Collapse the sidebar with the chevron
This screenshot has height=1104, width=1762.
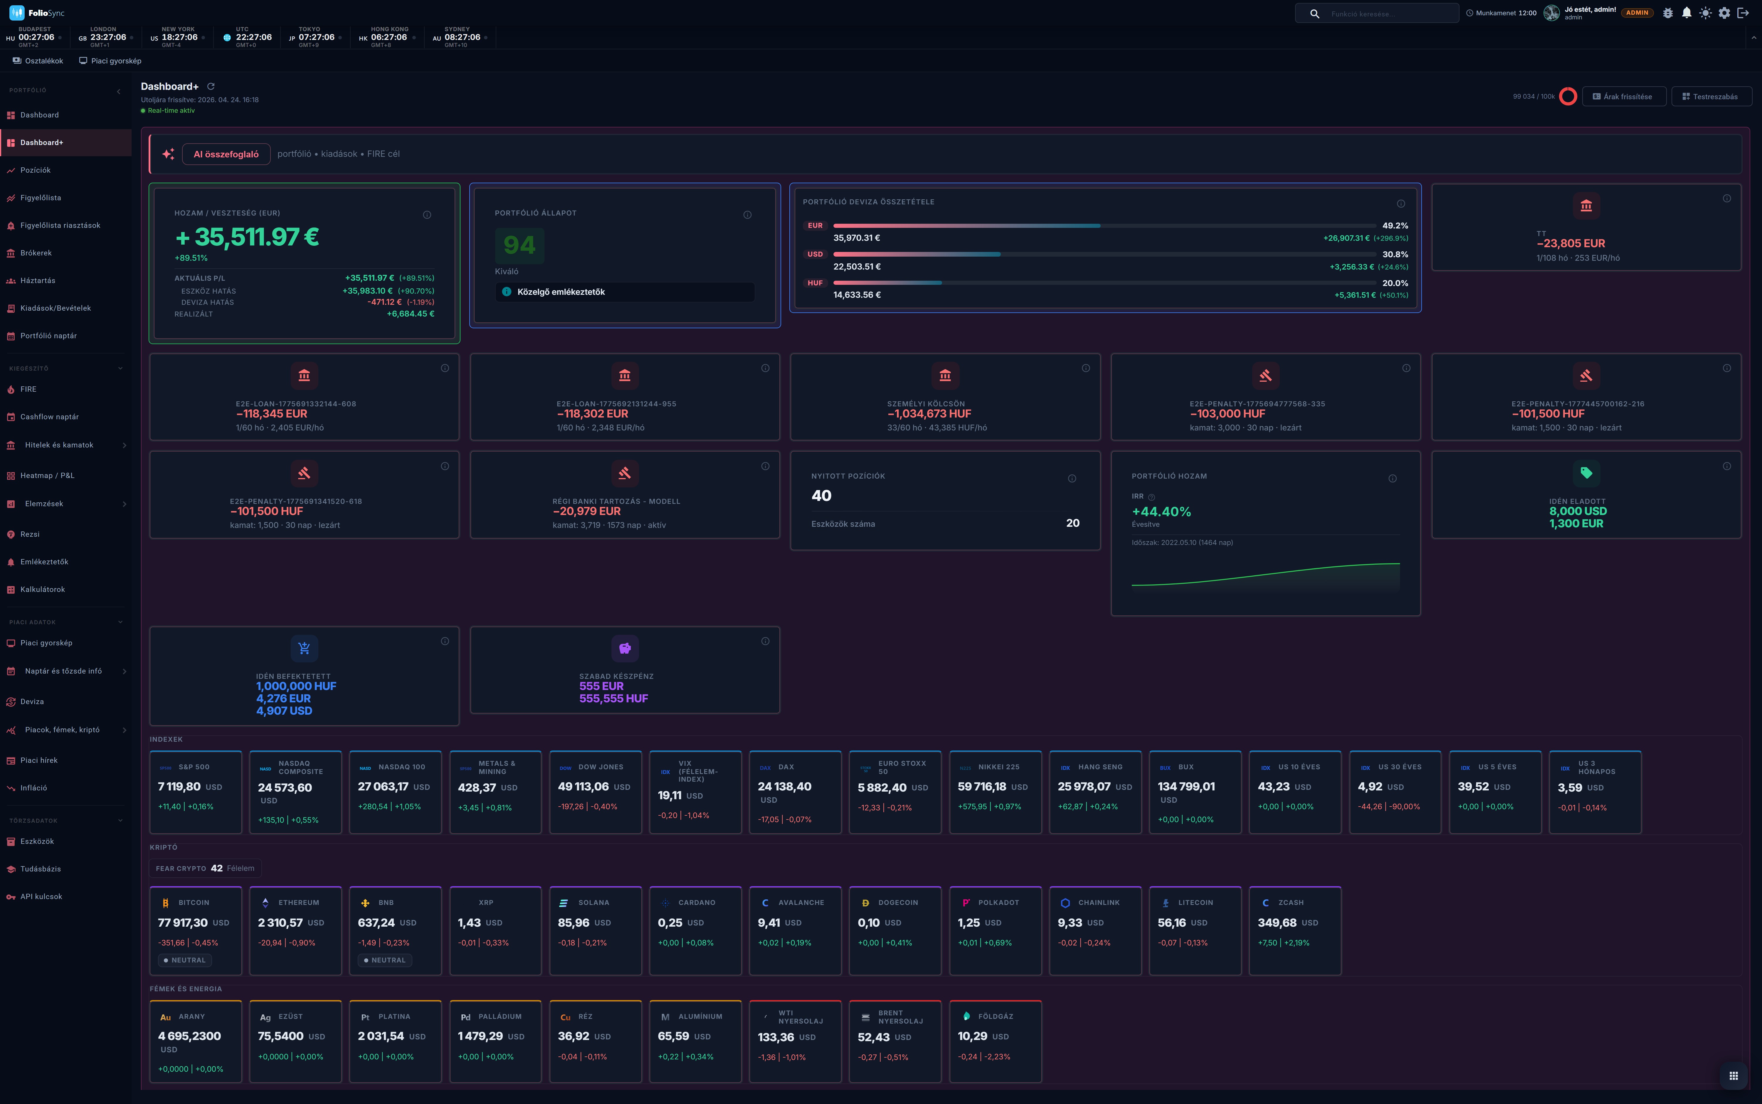click(119, 91)
